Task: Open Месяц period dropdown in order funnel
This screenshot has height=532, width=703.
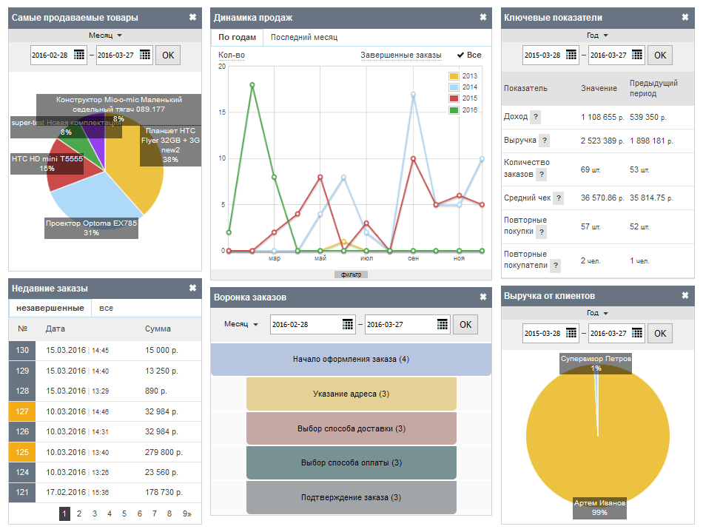Action: 241,324
